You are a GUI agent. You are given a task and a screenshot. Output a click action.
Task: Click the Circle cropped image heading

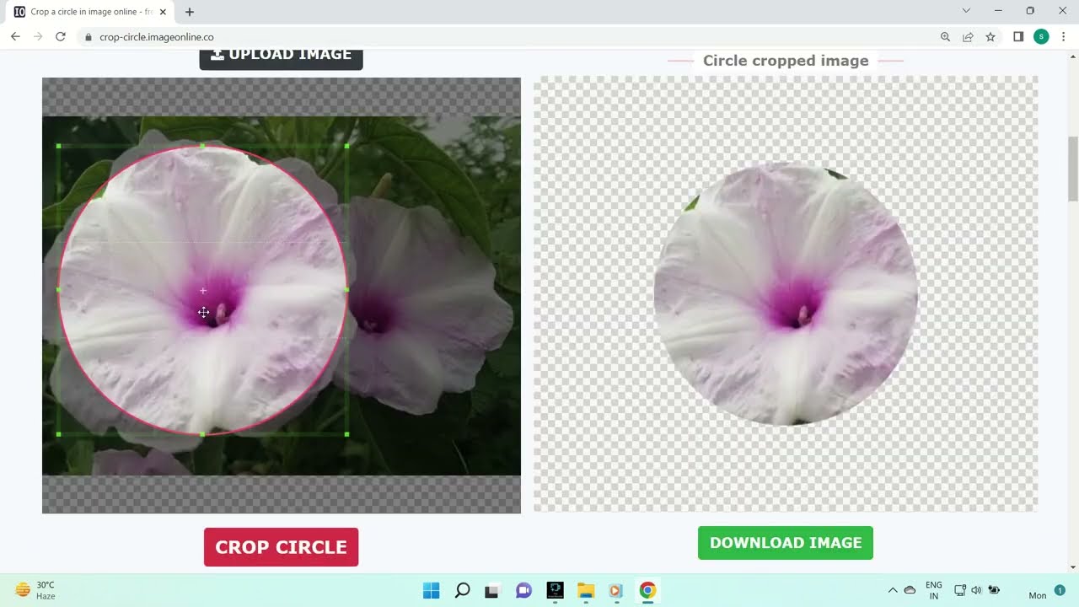pos(786,61)
